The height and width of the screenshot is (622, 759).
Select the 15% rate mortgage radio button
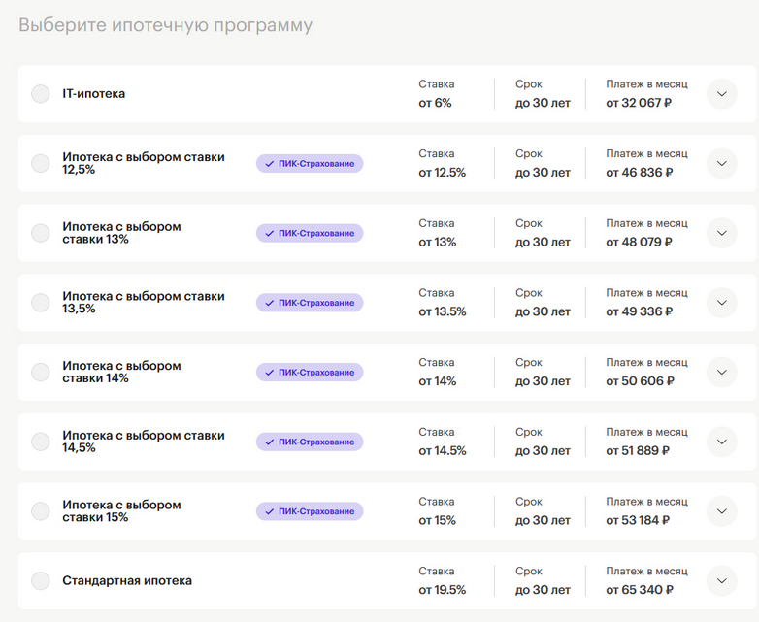[41, 511]
